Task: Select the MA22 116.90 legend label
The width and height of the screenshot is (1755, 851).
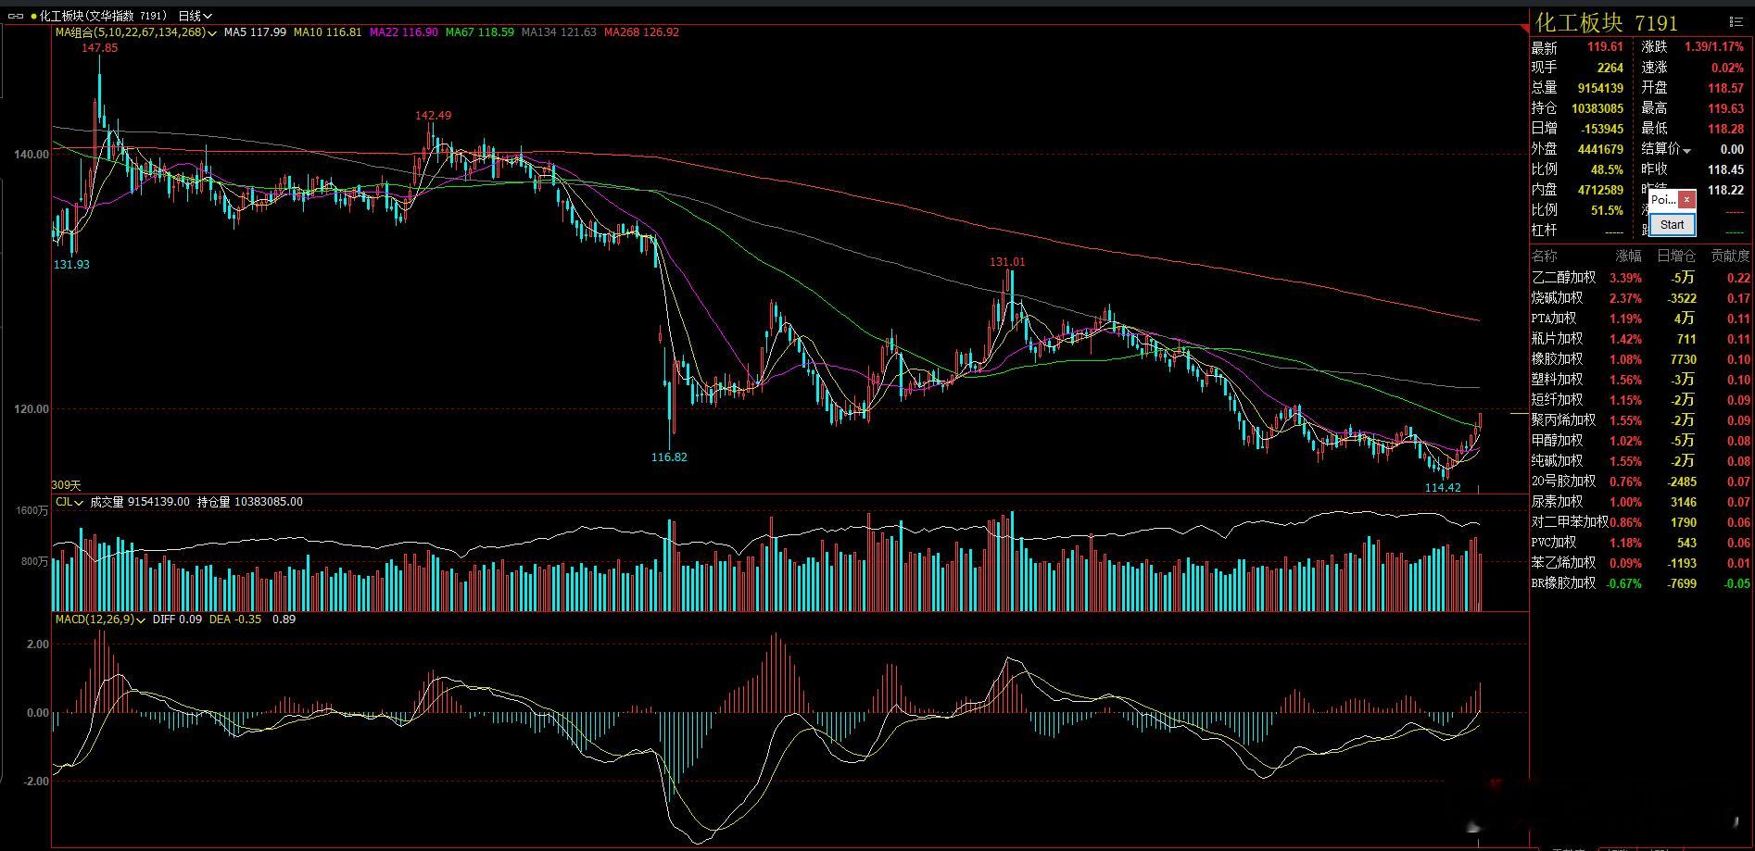Action: pyautogui.click(x=403, y=32)
